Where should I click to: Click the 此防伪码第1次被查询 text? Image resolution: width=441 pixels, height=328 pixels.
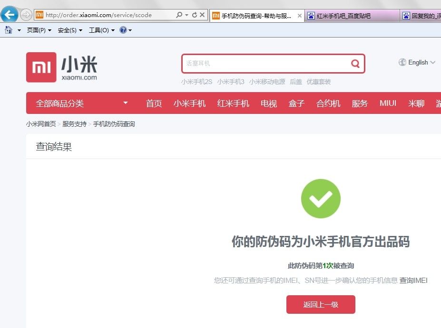tap(321, 266)
